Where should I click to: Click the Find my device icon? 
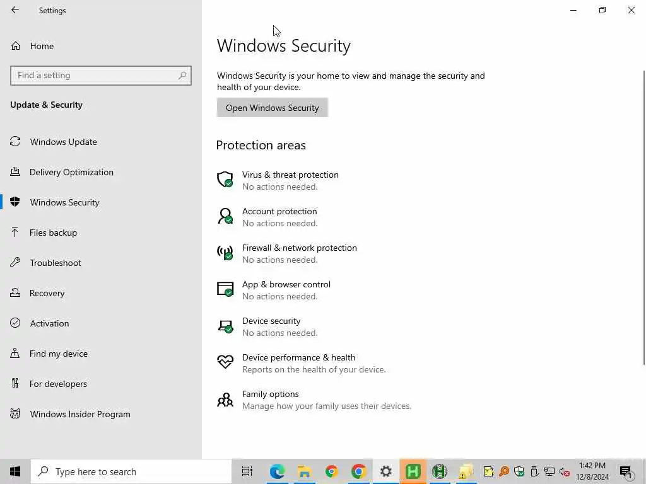point(15,354)
